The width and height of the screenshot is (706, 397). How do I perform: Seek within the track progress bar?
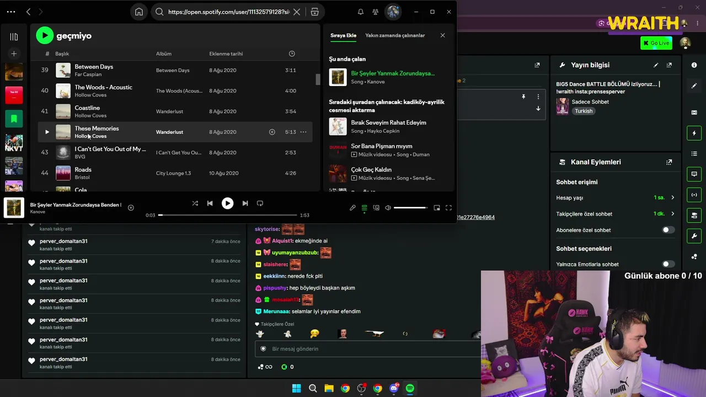[228, 215]
